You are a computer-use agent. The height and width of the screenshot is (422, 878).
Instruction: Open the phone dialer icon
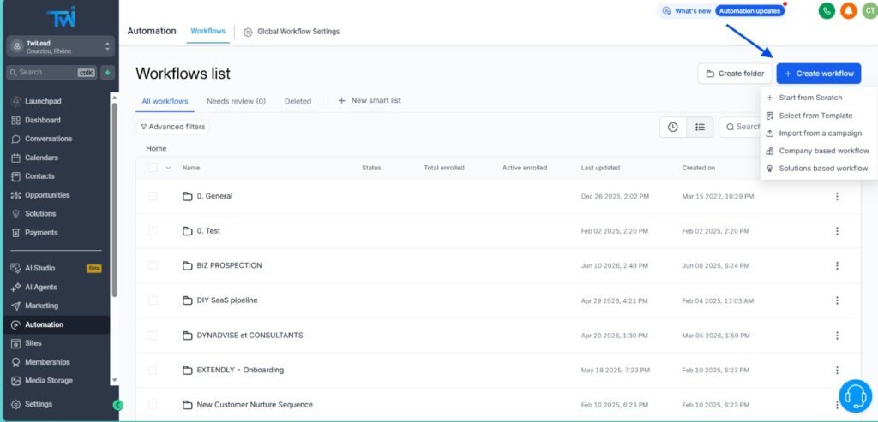pos(827,10)
